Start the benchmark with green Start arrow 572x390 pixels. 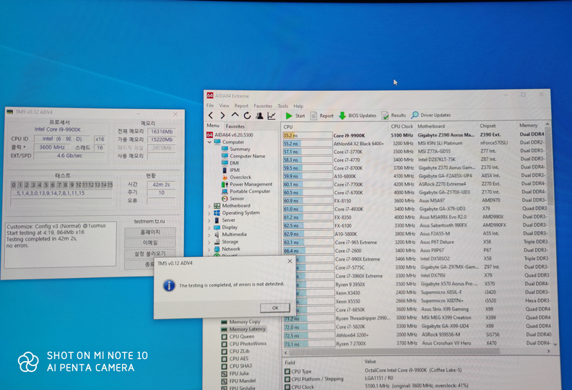pos(295,116)
